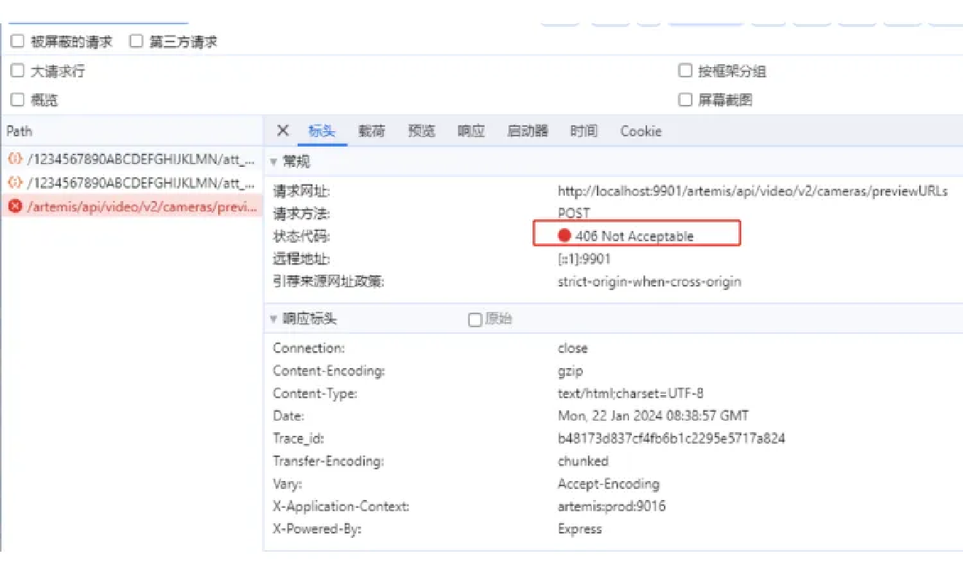The height and width of the screenshot is (567, 963).
Task: Select the artemis previewURLs request row
Action: point(142,206)
